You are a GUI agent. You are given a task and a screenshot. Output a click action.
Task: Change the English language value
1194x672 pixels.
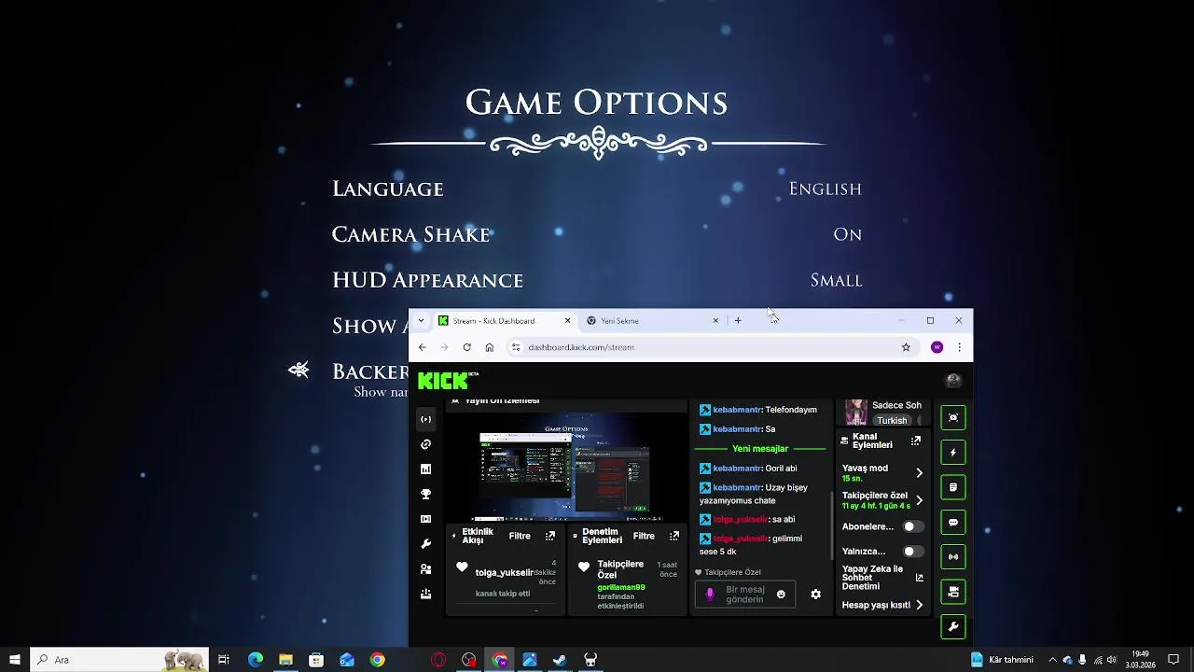pyautogui.click(x=826, y=189)
